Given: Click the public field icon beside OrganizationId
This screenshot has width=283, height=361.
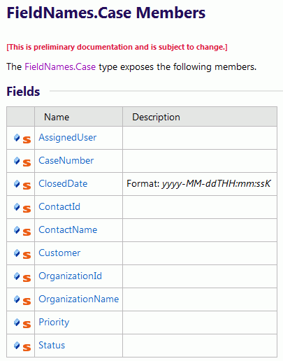Looking at the screenshot, I should 17,276.
